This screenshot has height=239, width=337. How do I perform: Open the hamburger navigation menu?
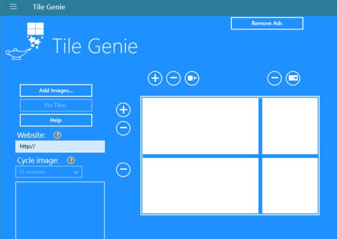tap(13, 7)
